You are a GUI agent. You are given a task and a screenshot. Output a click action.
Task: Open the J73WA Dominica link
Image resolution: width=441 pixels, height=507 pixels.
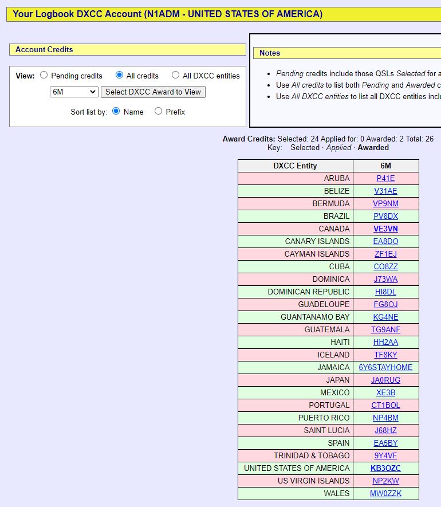click(x=385, y=280)
